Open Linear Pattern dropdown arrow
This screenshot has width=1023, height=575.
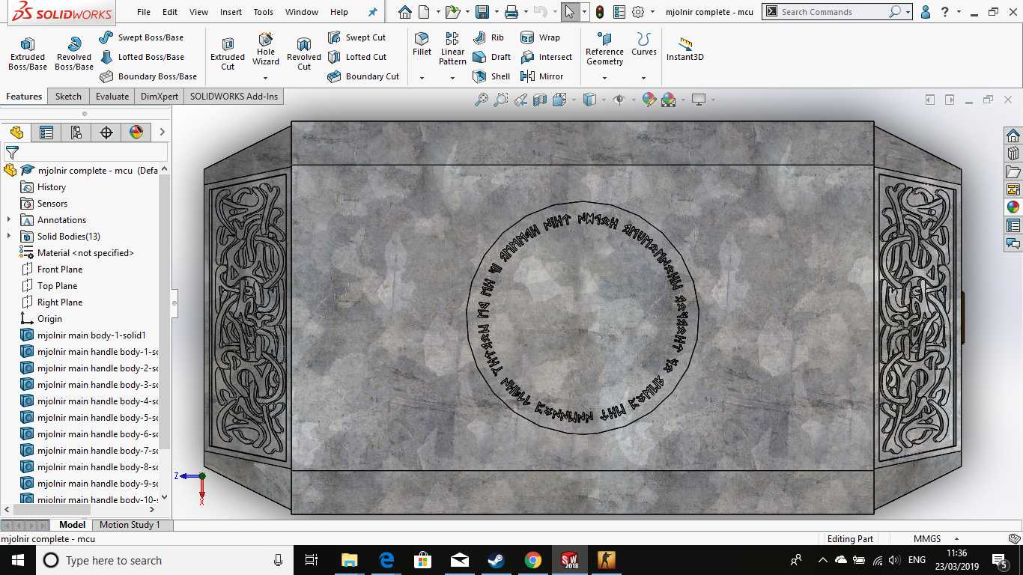tap(452, 78)
